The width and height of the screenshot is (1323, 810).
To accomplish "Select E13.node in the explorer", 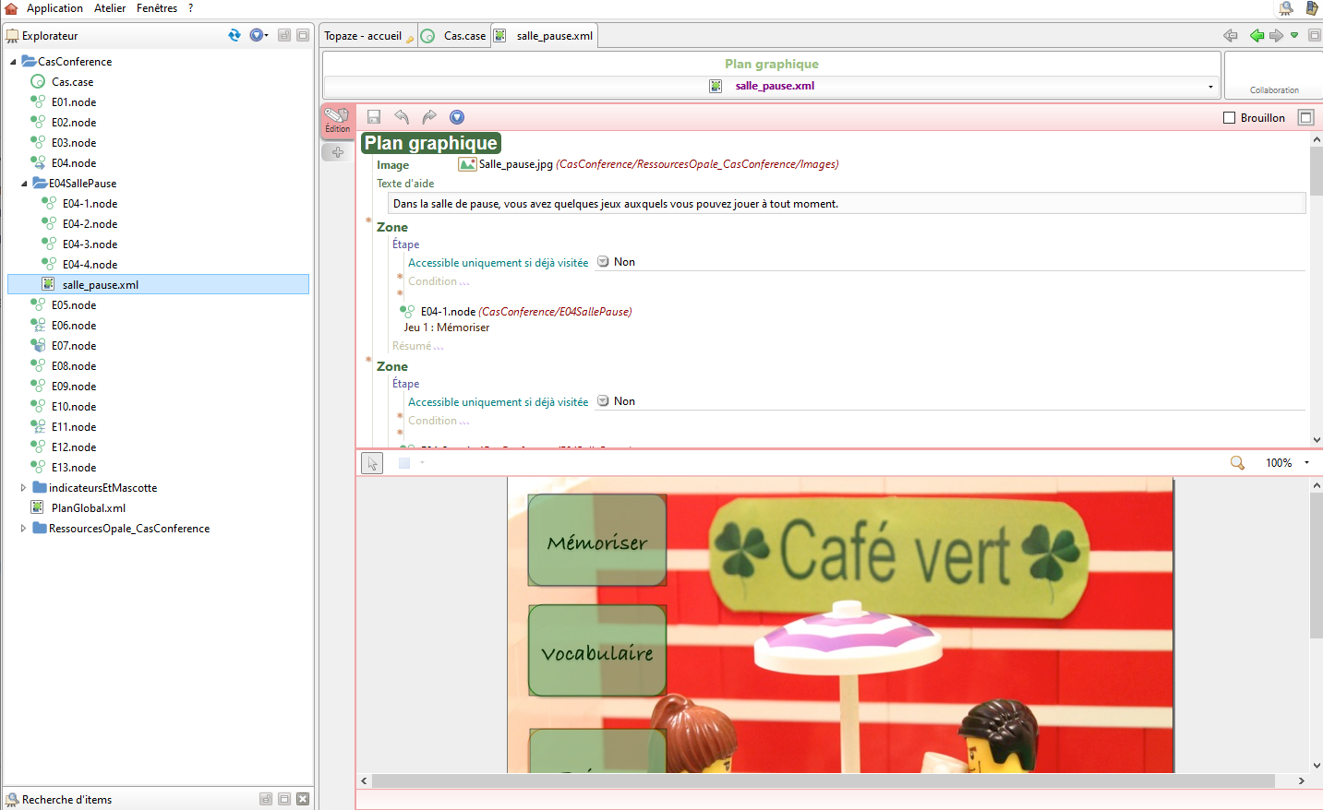I will [x=74, y=468].
